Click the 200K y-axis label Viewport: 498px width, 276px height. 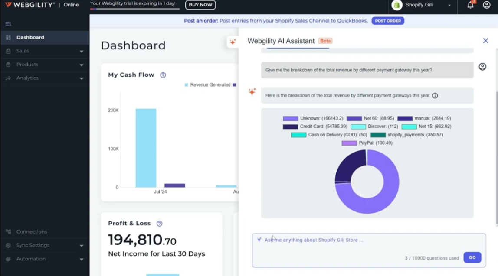click(x=113, y=110)
